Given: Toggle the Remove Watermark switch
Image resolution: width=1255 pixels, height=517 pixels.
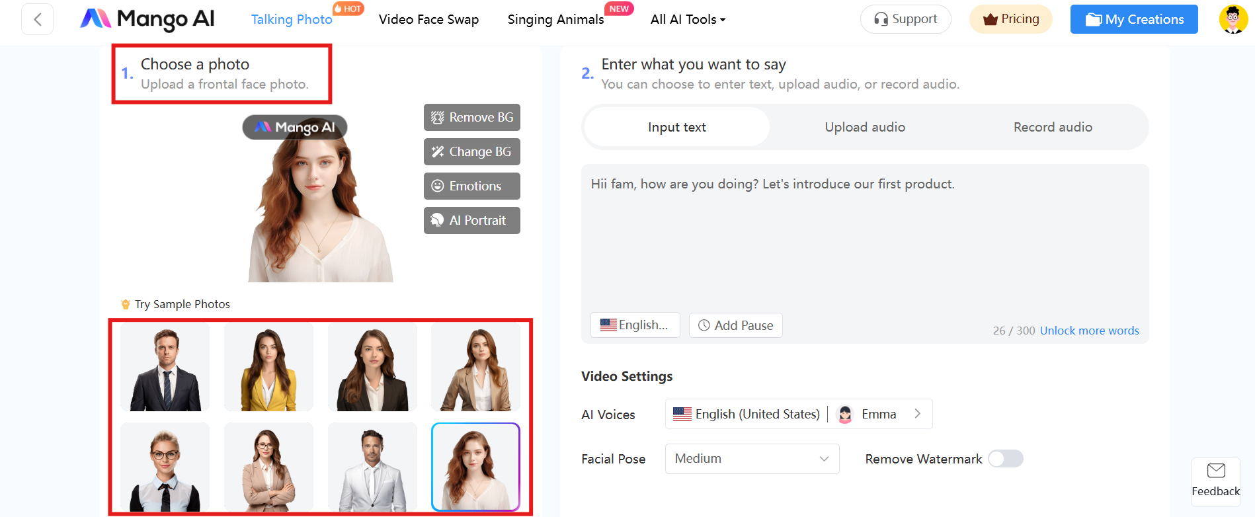Looking at the screenshot, I should pyautogui.click(x=1006, y=459).
